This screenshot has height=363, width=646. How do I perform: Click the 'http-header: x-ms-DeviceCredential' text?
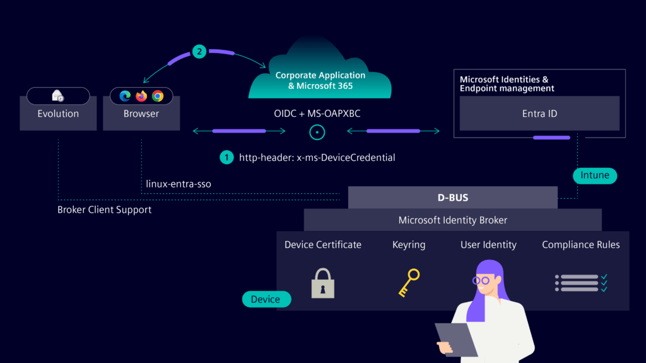point(317,158)
